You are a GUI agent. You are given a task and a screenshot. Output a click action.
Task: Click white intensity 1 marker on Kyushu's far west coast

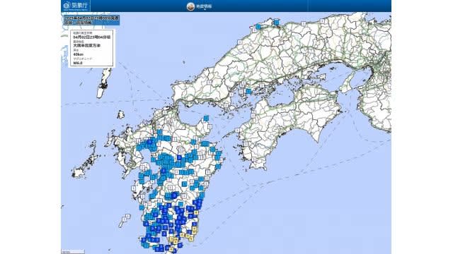tap(134, 188)
